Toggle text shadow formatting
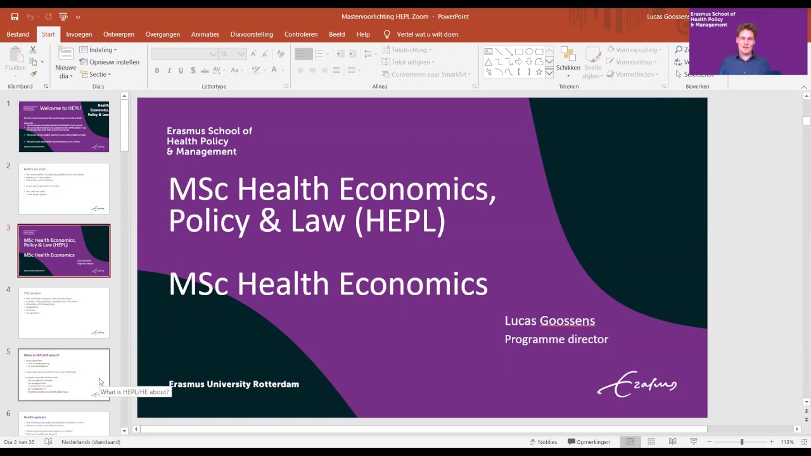 pos(193,70)
